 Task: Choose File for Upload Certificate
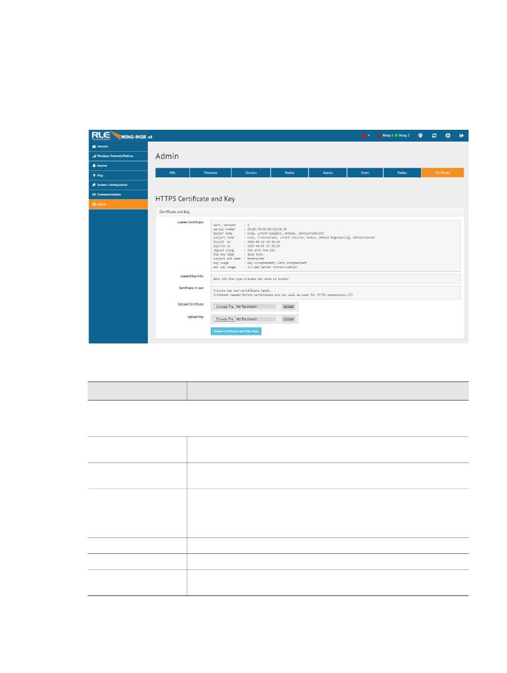click(x=224, y=307)
